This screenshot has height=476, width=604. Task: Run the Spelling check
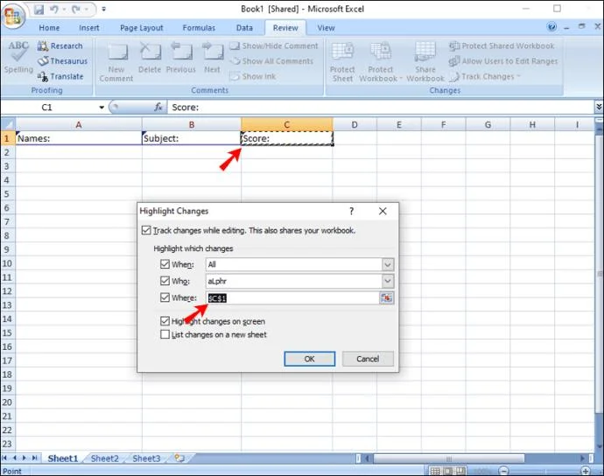(18, 57)
